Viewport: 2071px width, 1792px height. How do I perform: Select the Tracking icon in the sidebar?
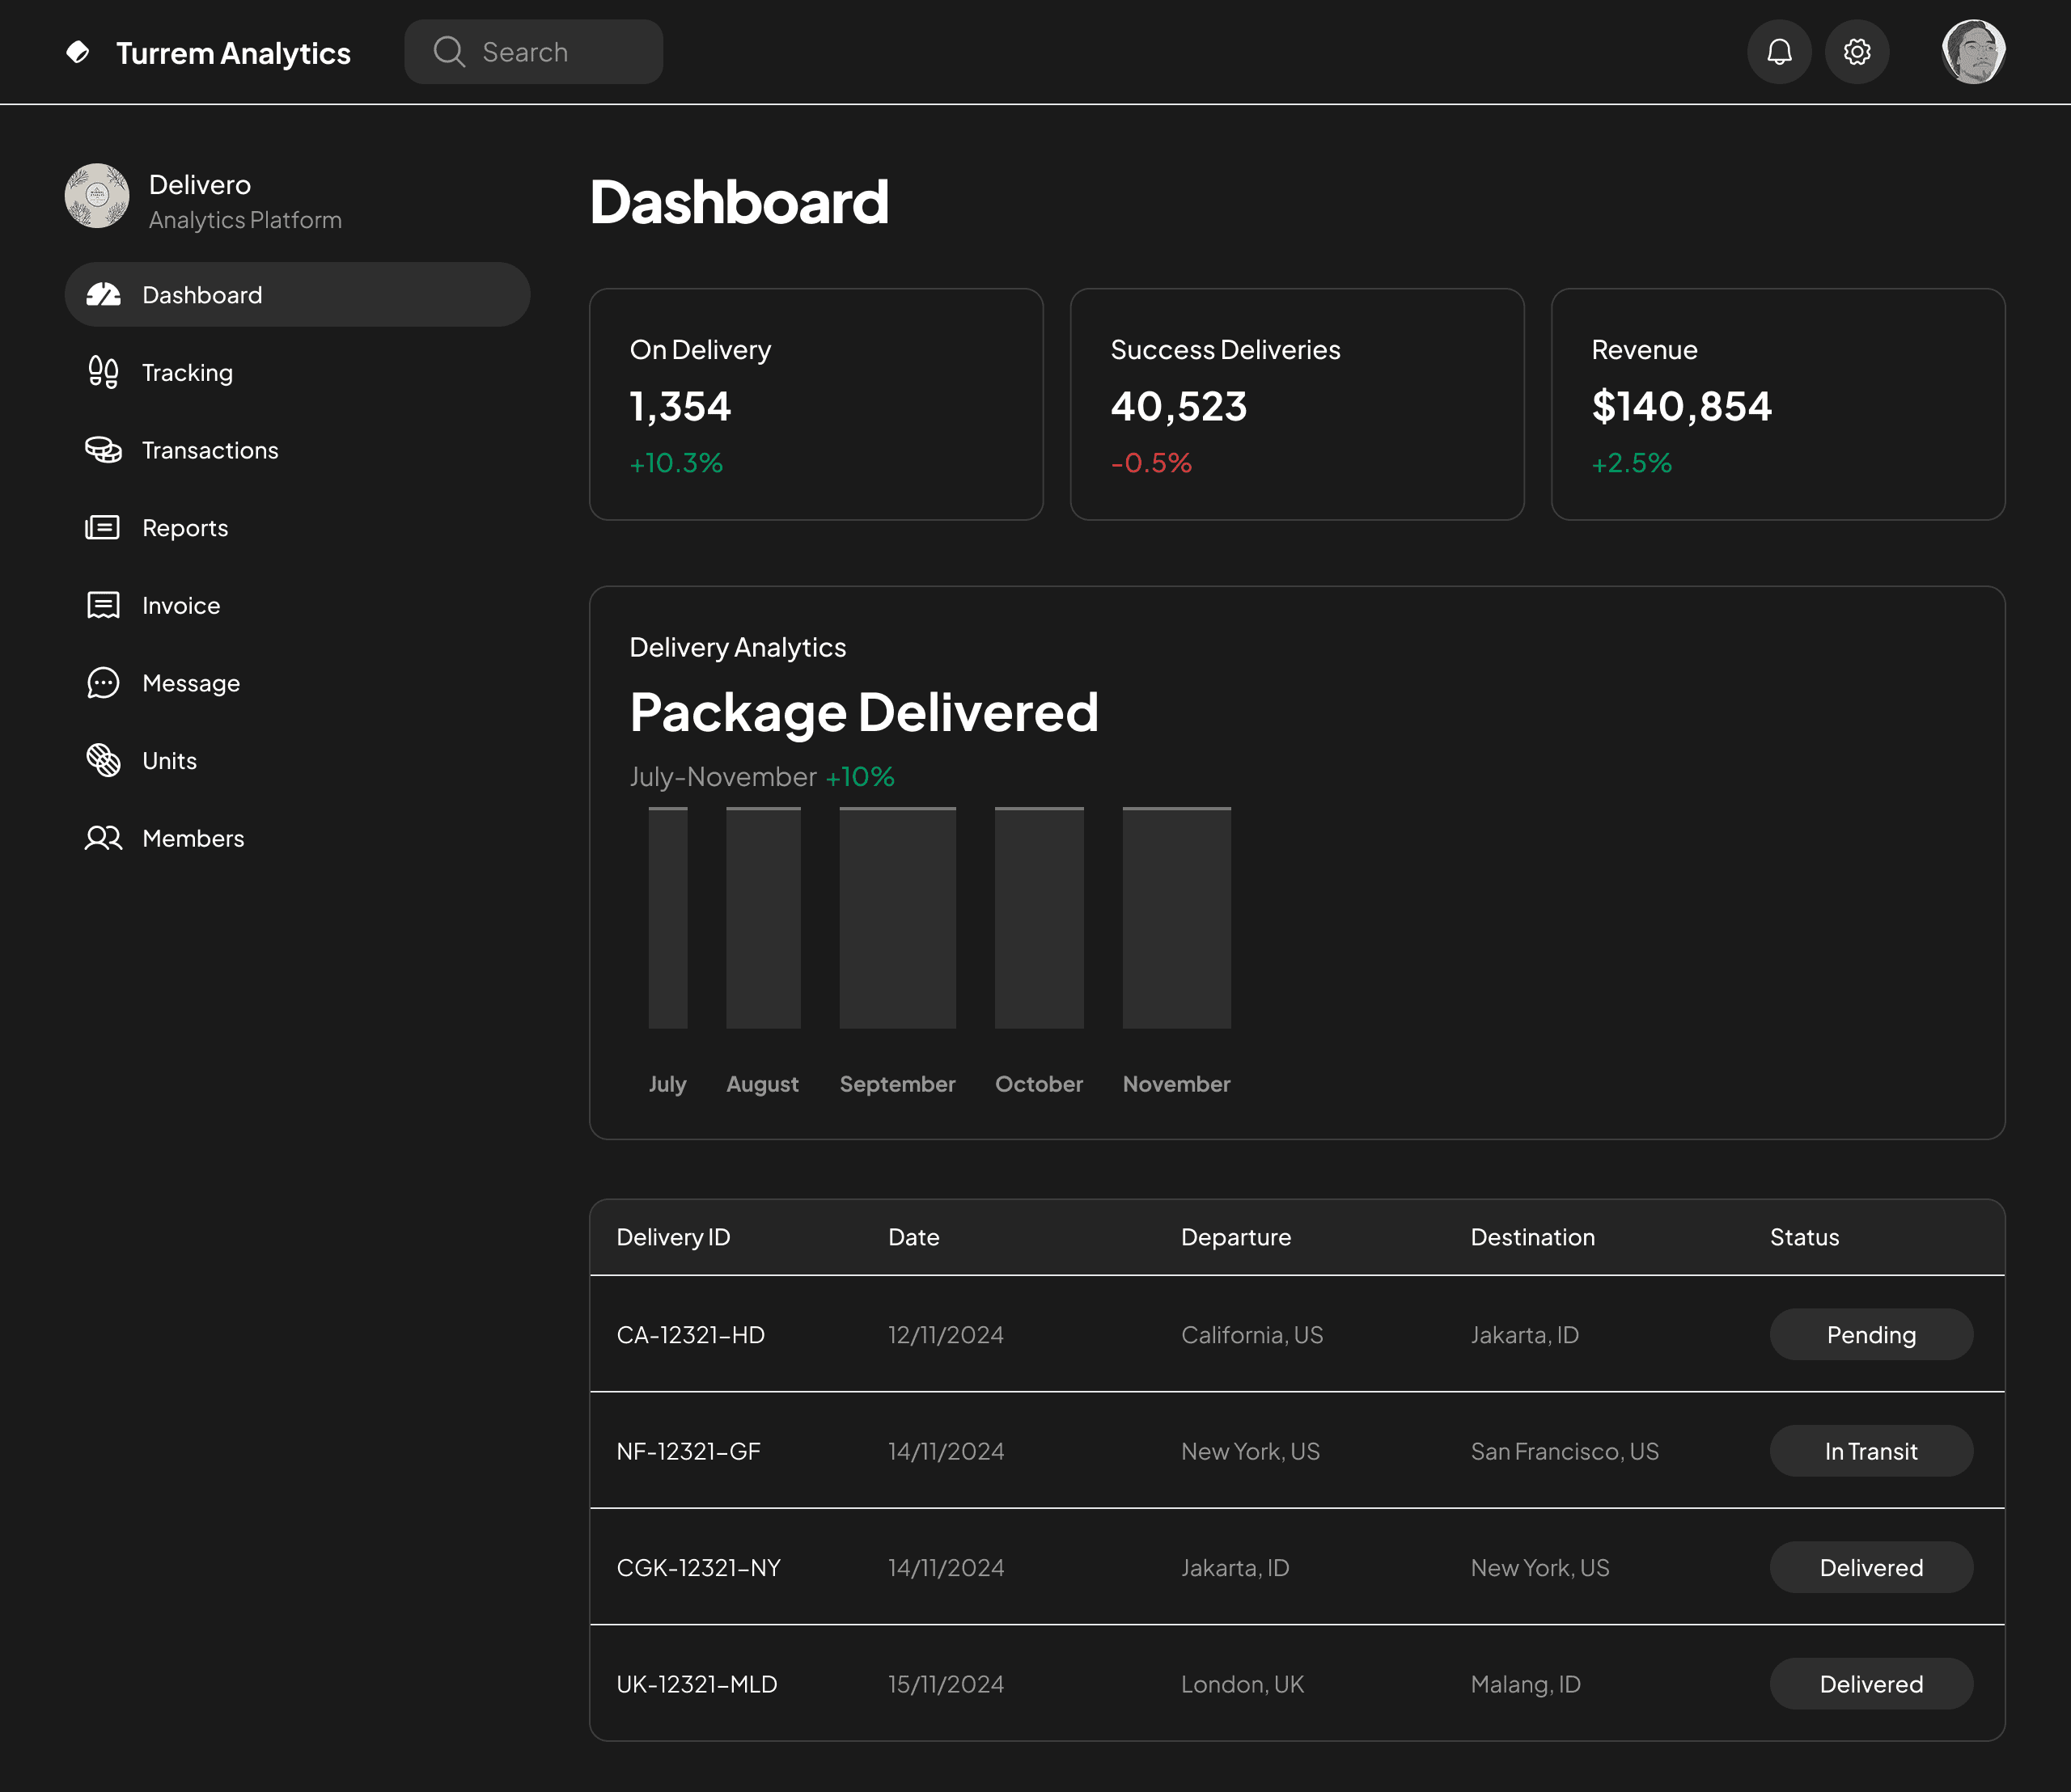click(x=103, y=372)
